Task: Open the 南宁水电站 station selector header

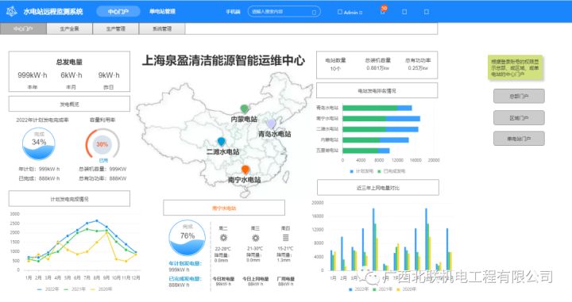Action: [x=224, y=208]
